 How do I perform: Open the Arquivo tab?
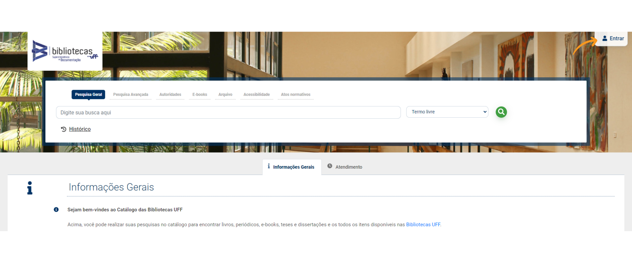pyautogui.click(x=225, y=95)
